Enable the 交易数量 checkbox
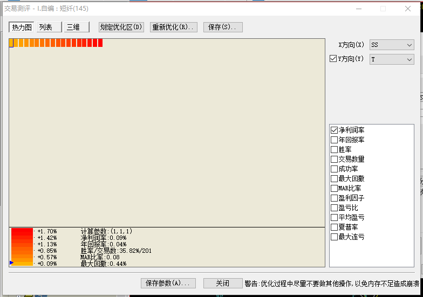The height and width of the screenshot is (297, 423). [x=335, y=160]
